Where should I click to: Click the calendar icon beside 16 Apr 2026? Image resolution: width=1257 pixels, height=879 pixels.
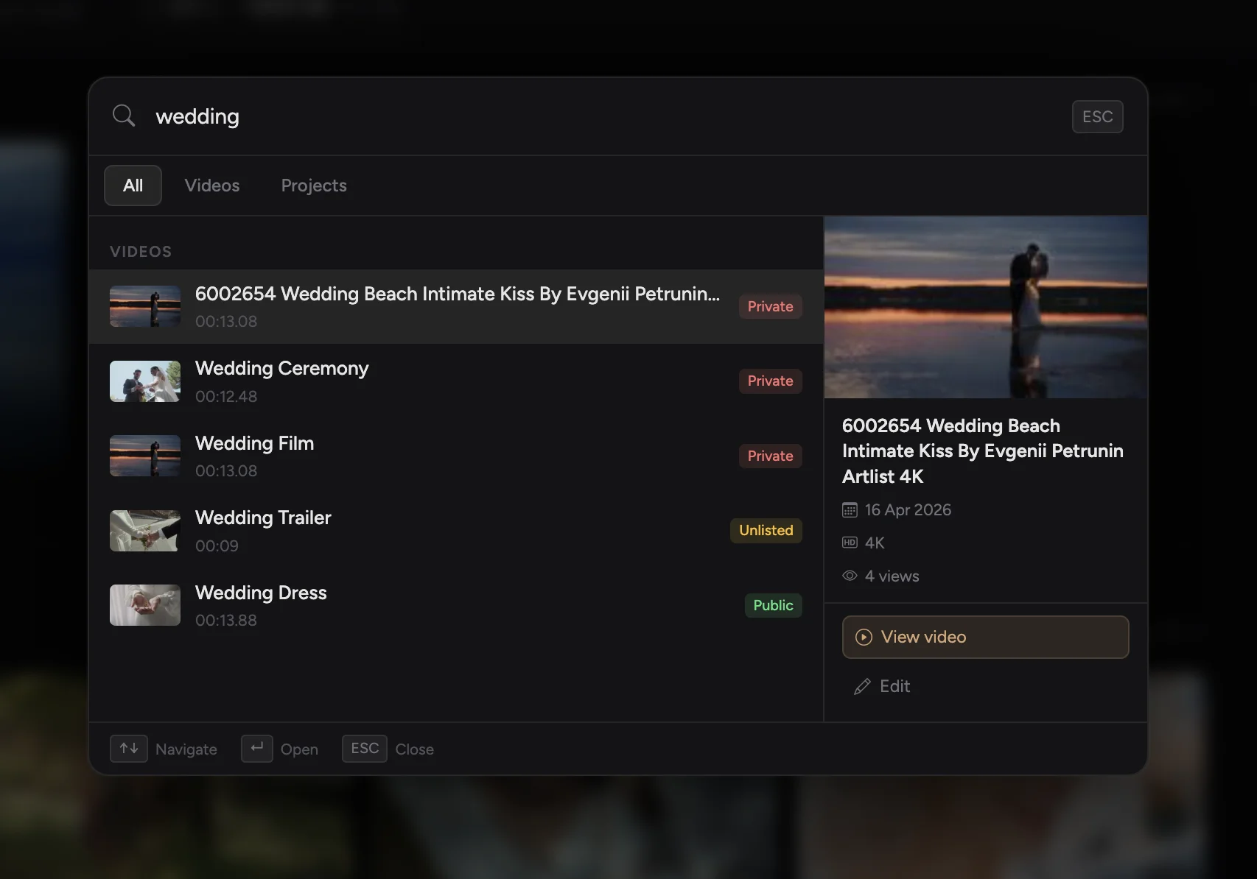[850, 509]
